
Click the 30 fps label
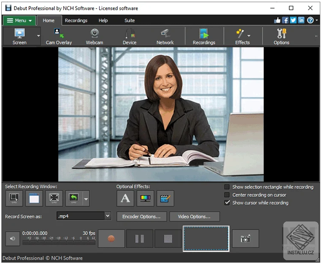(x=89, y=233)
